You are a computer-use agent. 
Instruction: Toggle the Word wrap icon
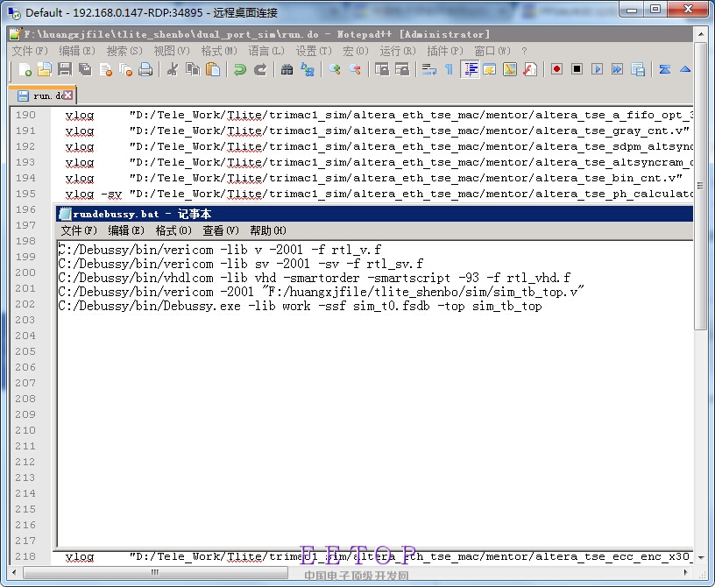pos(428,69)
